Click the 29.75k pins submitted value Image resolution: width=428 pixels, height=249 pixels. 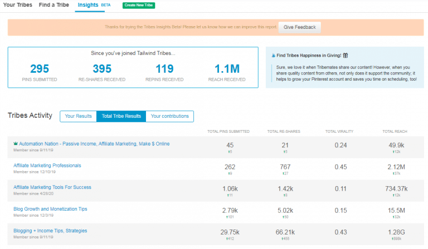click(230, 232)
